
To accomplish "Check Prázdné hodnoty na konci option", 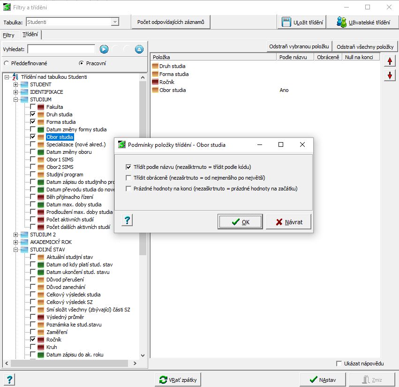I will pos(128,189).
